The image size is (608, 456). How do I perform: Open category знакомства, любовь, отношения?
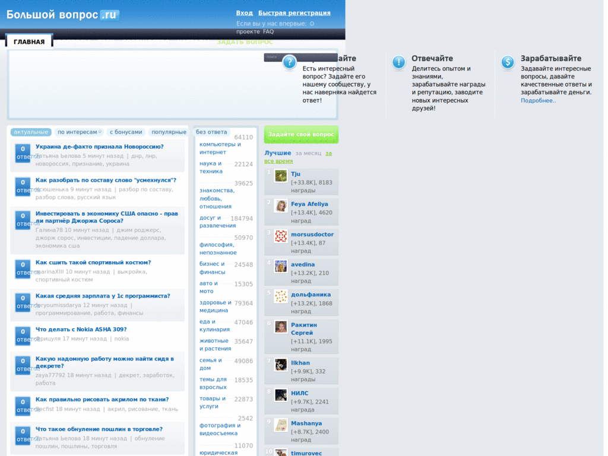(x=217, y=198)
